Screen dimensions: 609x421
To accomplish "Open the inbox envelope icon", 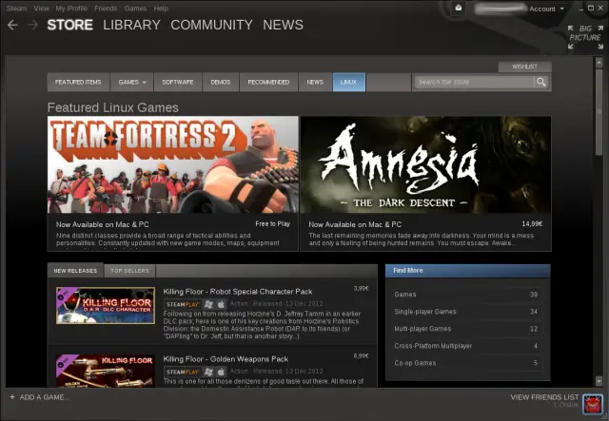I will (x=459, y=8).
